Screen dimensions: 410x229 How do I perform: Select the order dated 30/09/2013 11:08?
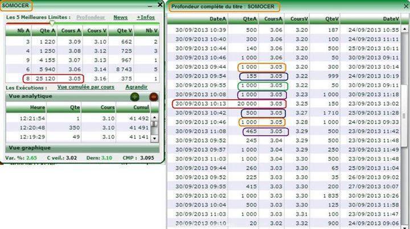200,132
